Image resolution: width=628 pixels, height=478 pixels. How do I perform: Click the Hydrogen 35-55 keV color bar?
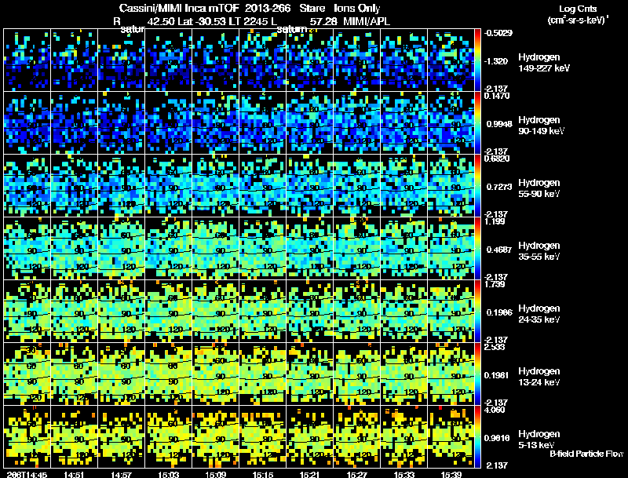477,249
